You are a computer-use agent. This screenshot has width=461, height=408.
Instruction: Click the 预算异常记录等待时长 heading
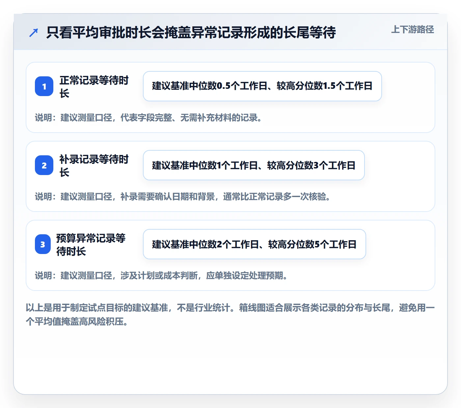click(x=91, y=244)
